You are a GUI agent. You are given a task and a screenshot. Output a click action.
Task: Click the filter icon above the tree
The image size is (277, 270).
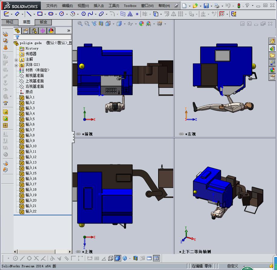coord(17,37)
